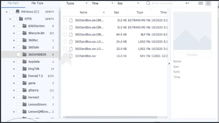219x123 pixels.
Task: Sort by the Size column header
Action: click(116, 13)
